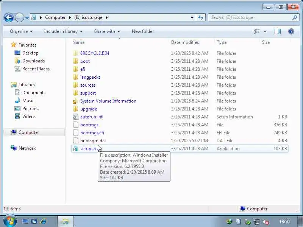Select the System Volume Information folder icon

point(75,101)
